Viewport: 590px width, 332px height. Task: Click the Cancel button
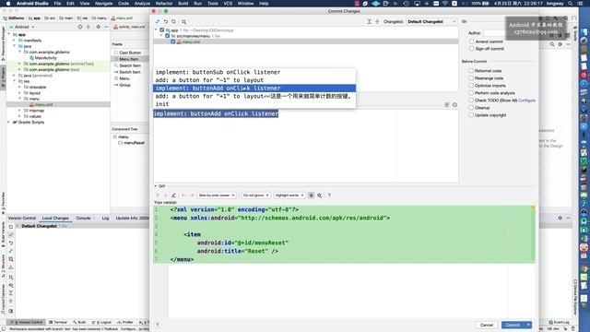[x=486, y=325]
